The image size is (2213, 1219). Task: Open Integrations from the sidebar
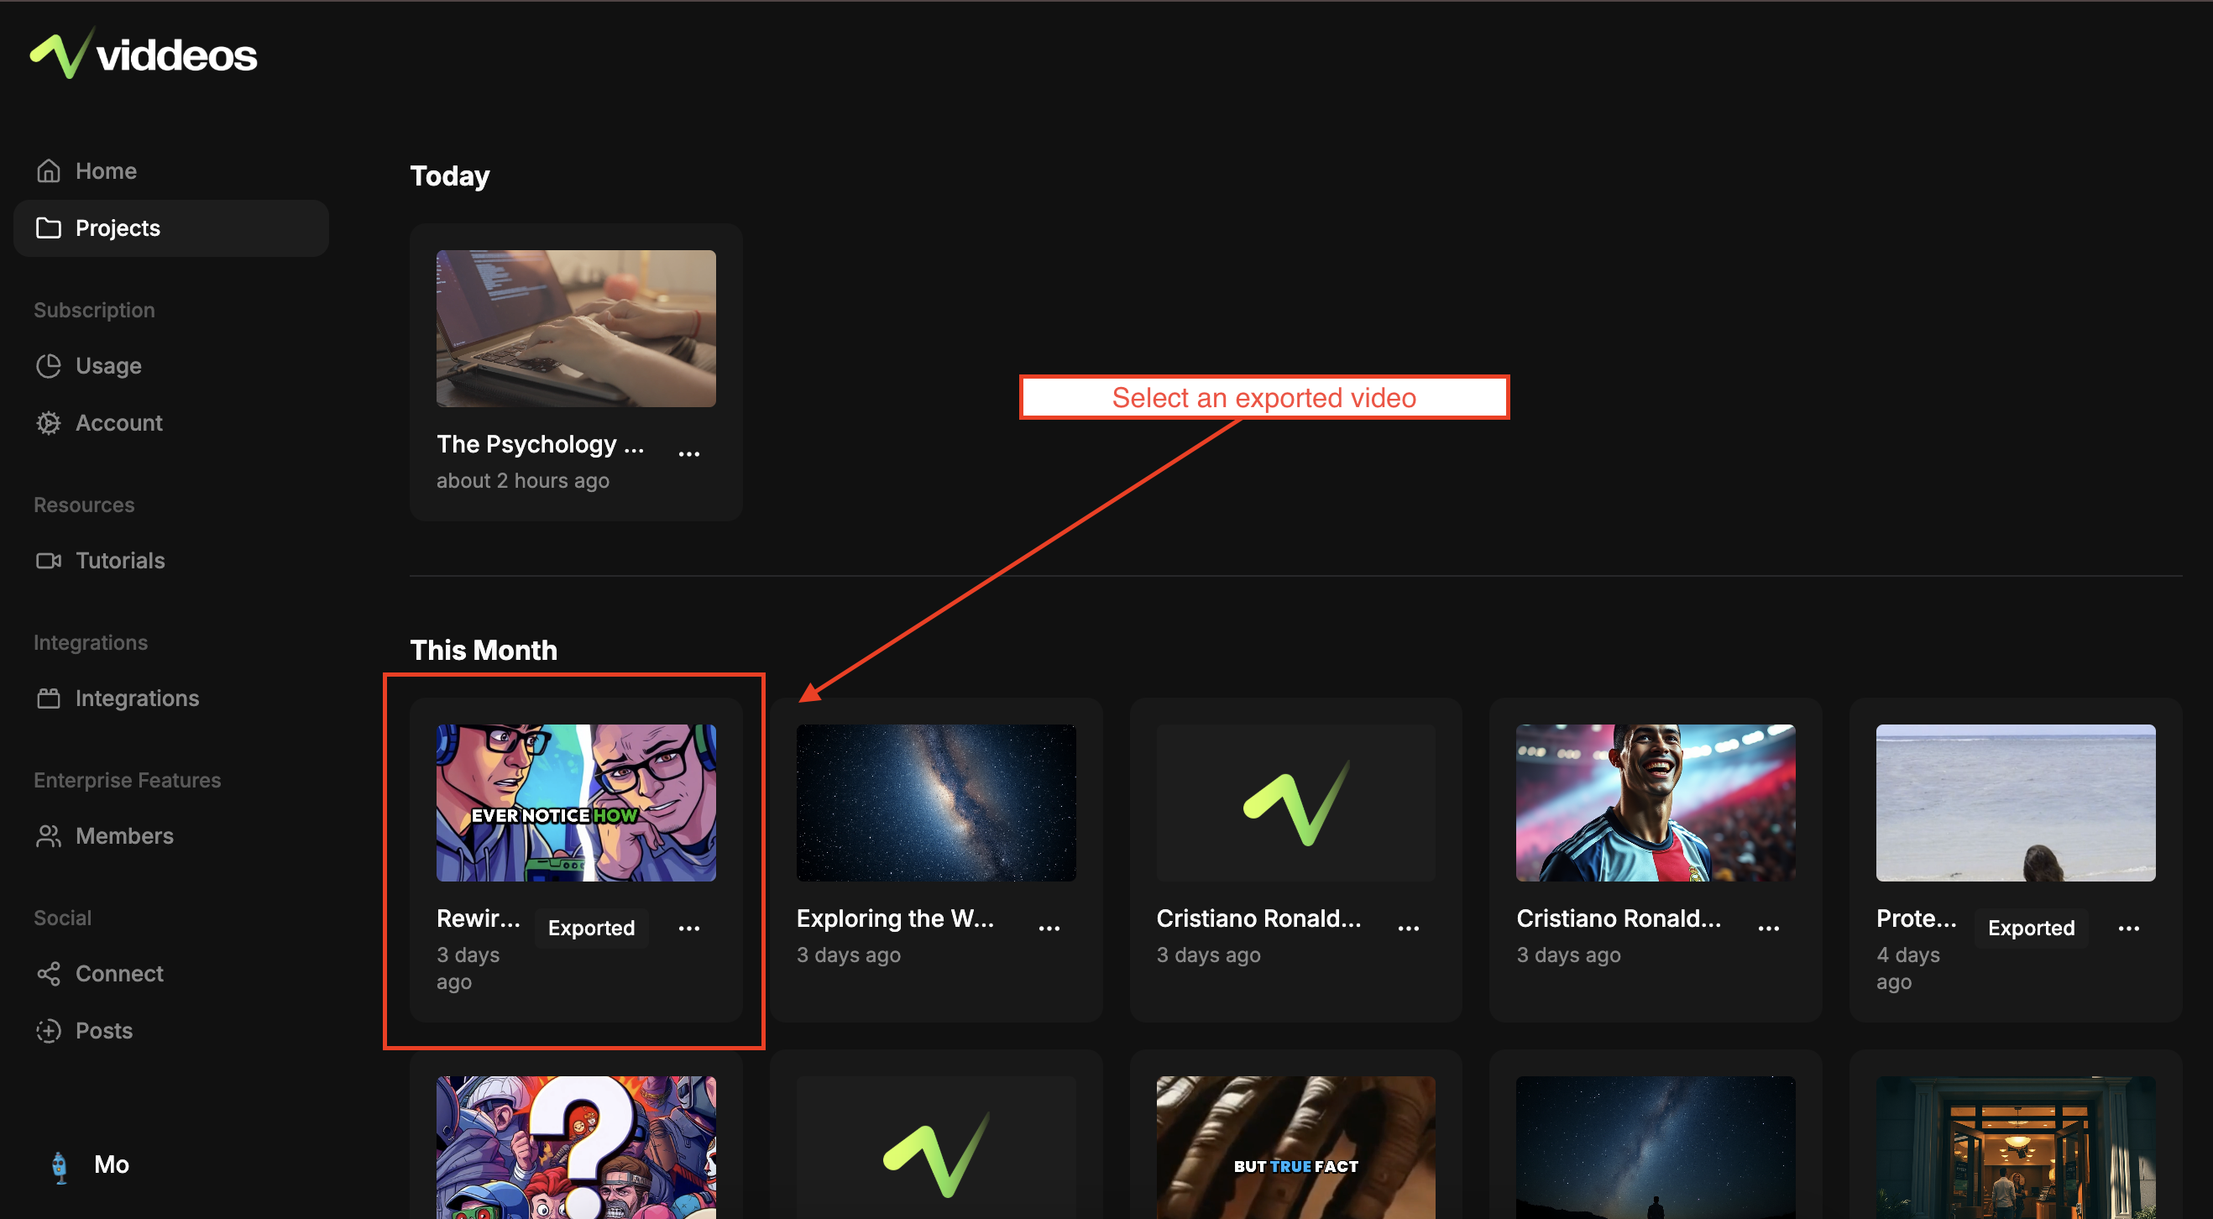pyautogui.click(x=171, y=698)
